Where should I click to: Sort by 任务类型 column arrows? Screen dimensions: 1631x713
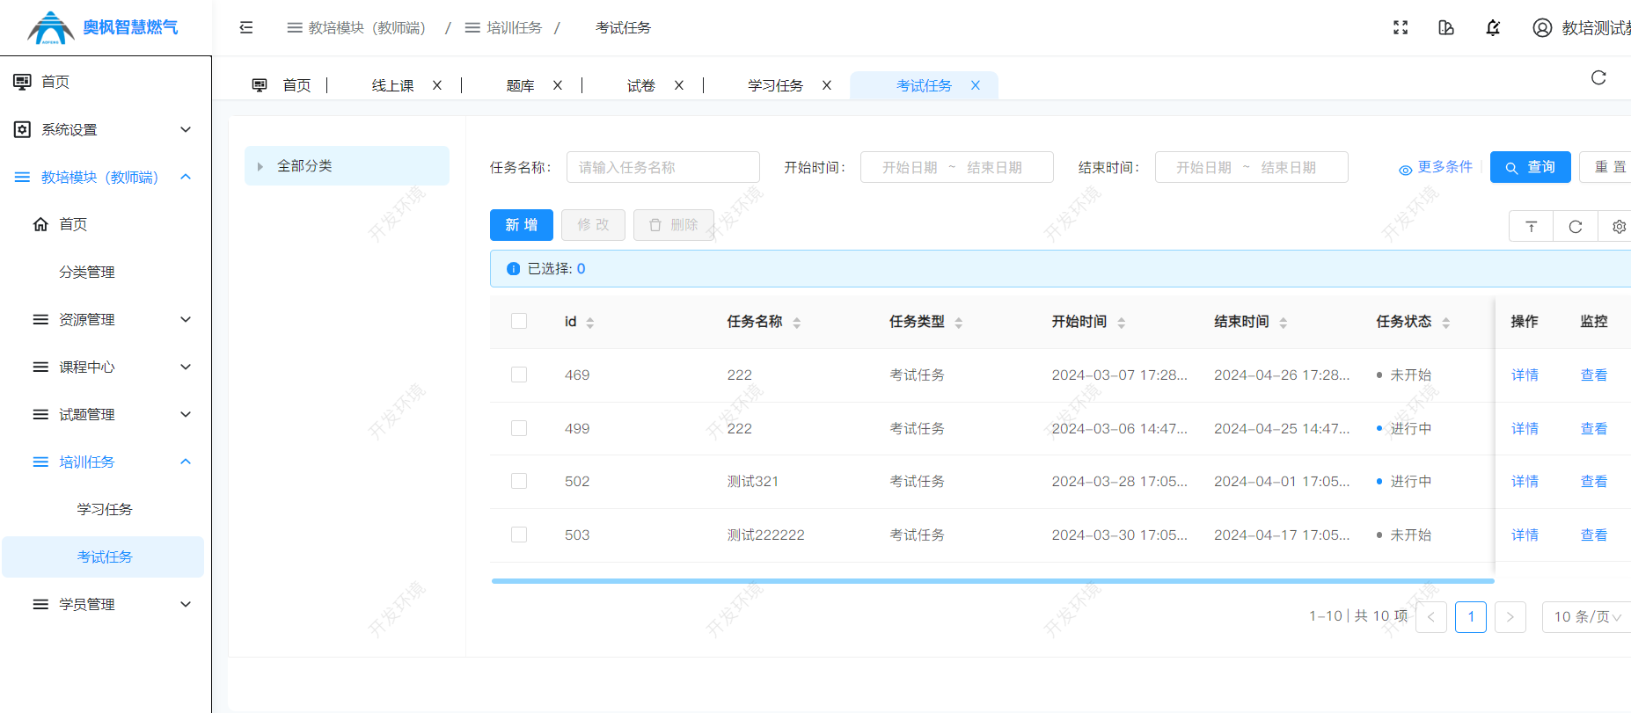(959, 323)
